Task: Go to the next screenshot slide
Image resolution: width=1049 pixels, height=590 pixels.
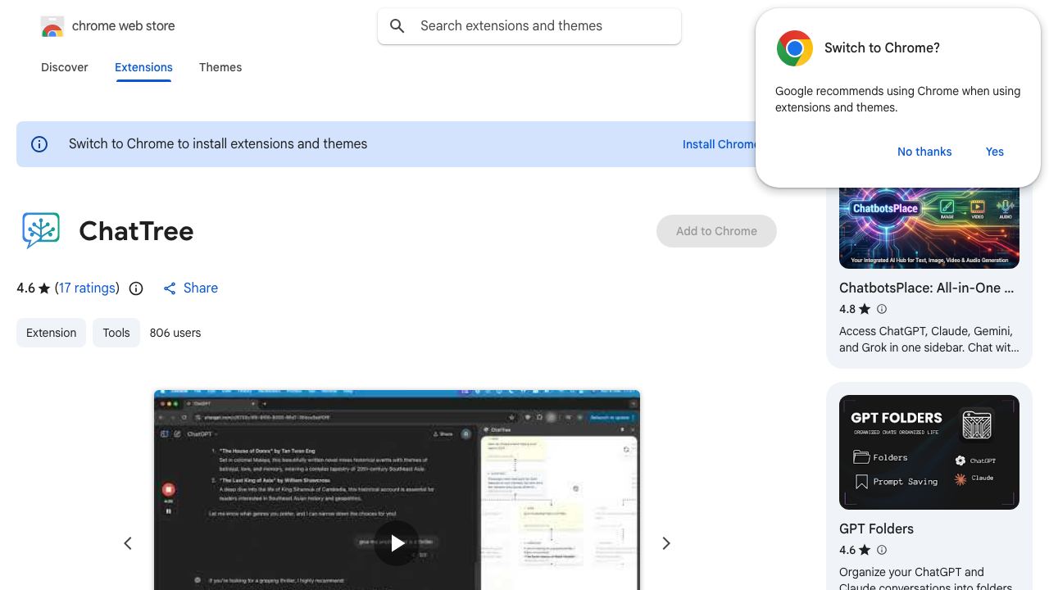Action: tap(666, 543)
